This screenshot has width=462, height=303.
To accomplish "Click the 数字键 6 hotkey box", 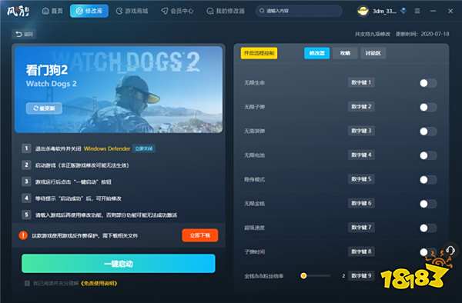I will click(361, 203).
